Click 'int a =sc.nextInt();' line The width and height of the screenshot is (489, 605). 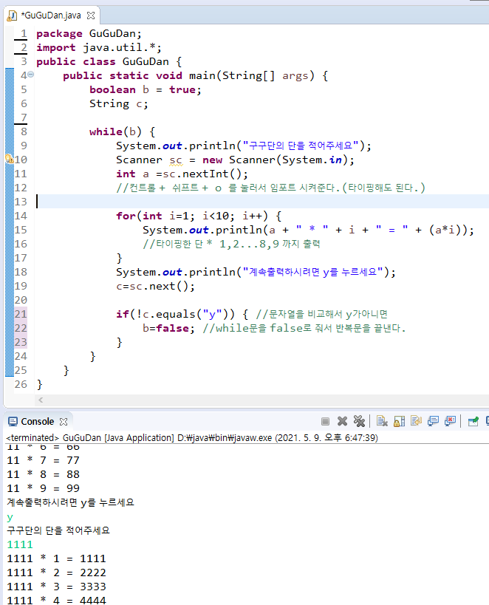point(182,174)
